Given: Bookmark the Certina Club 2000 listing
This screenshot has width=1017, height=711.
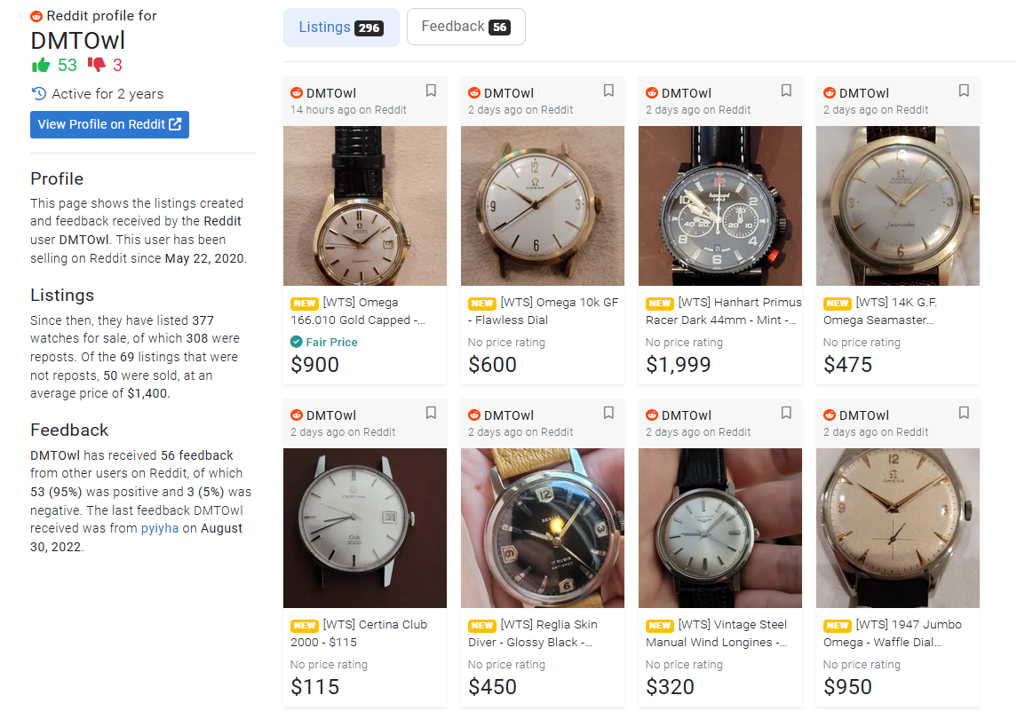Looking at the screenshot, I should (431, 413).
